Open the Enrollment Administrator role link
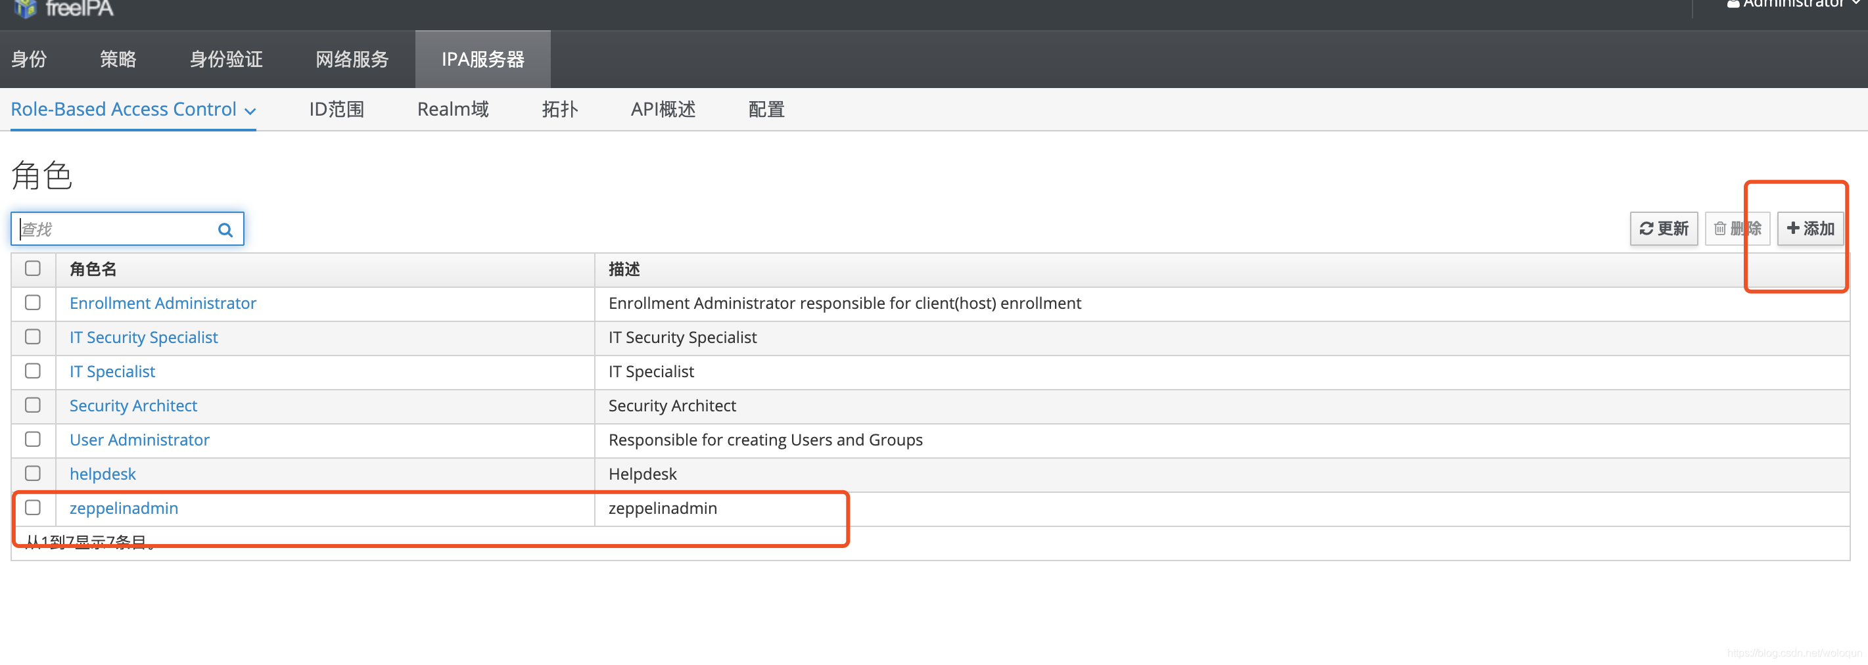1868x665 pixels. tap(163, 303)
